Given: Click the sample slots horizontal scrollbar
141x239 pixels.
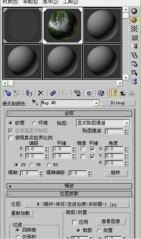Looking at the screenshot, I should pyautogui.click(x=62, y=83).
